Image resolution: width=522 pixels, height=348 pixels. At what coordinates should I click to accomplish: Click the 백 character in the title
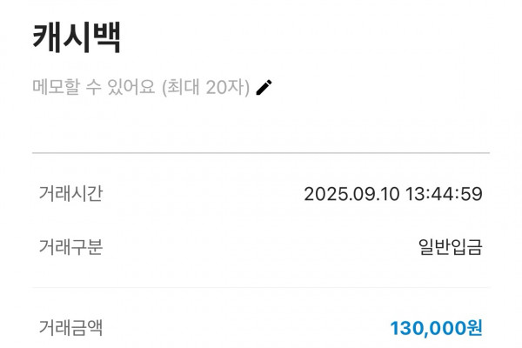(106, 37)
